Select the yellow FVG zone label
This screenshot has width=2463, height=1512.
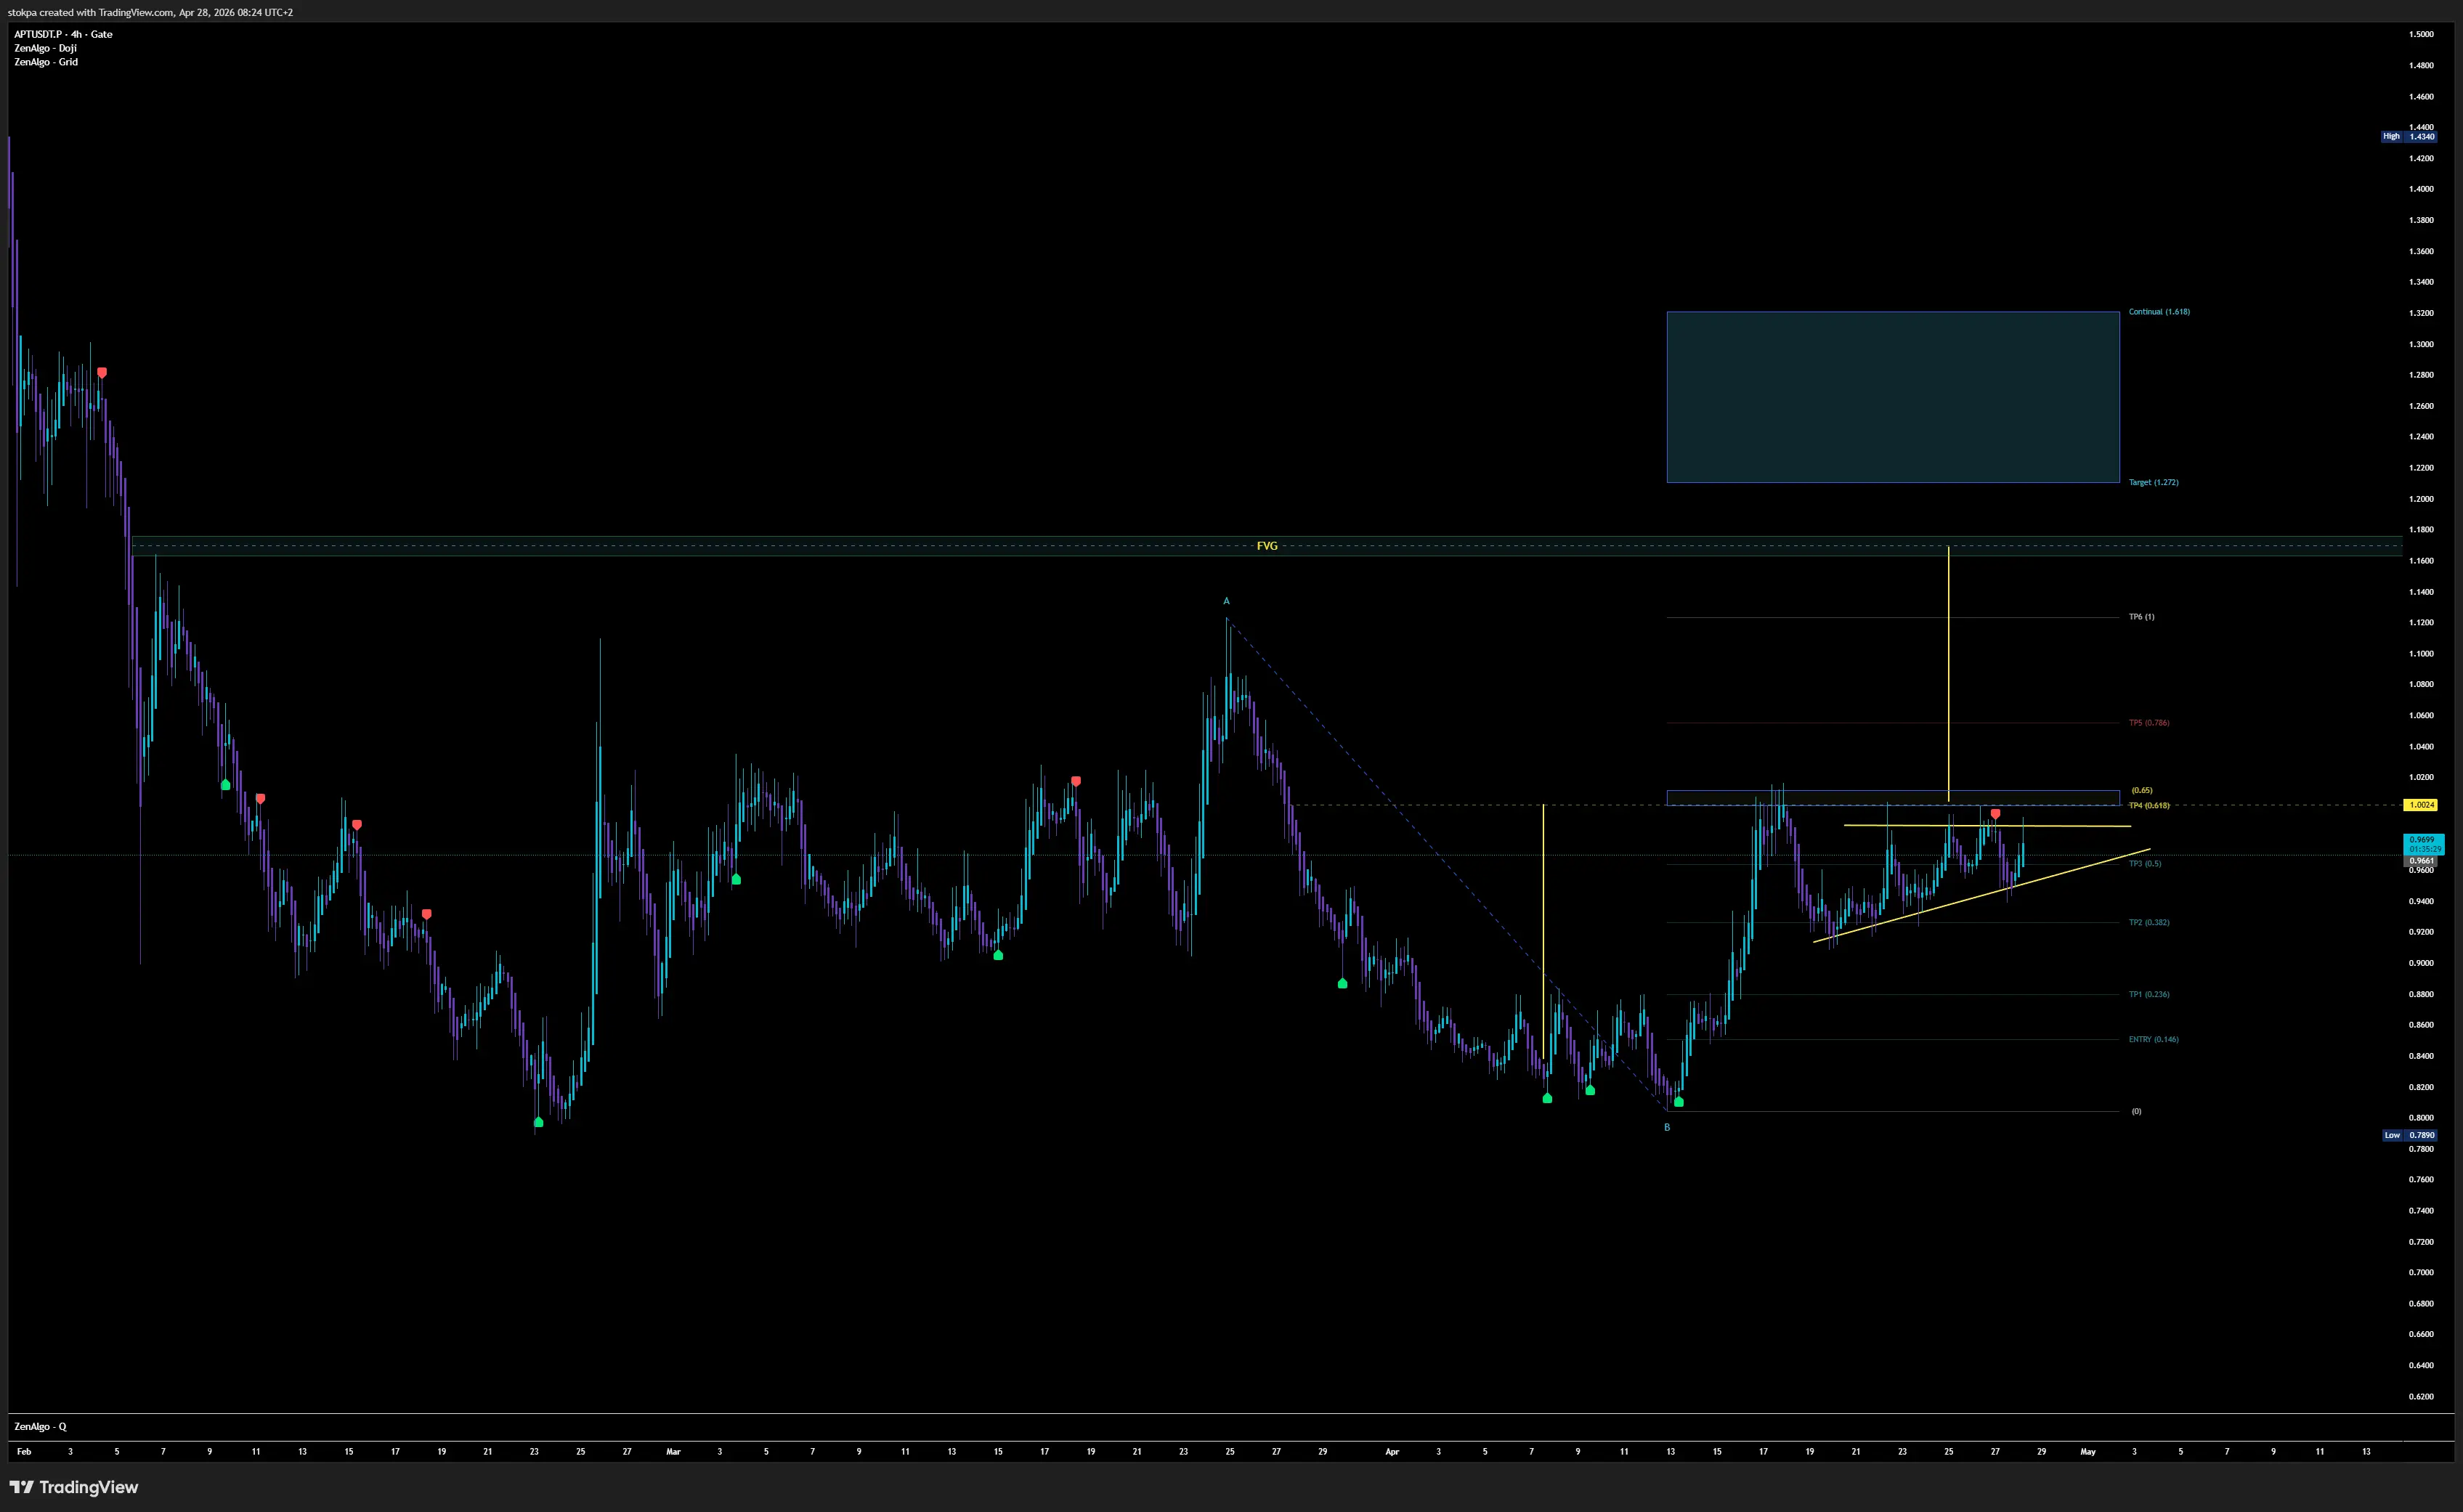1267,546
